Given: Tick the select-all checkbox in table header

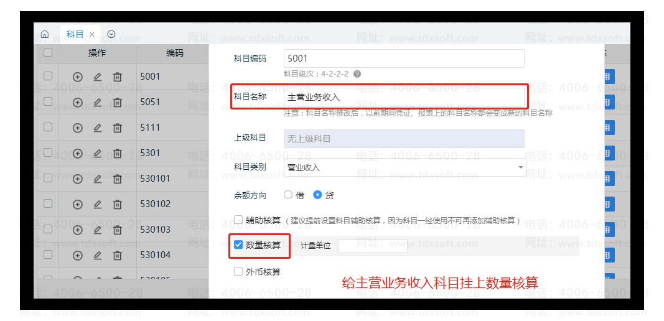Looking at the screenshot, I should click(x=48, y=53).
